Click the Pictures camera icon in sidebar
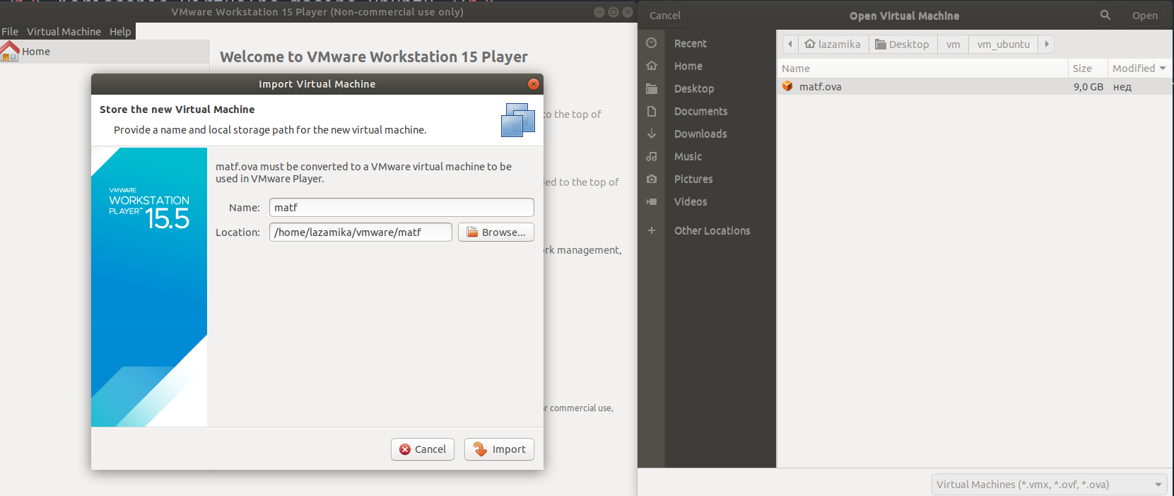 tap(652, 179)
